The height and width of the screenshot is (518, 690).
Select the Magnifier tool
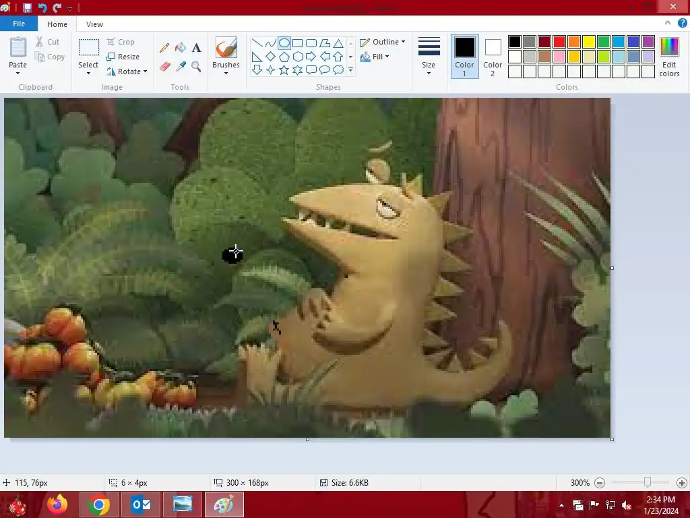(x=196, y=67)
